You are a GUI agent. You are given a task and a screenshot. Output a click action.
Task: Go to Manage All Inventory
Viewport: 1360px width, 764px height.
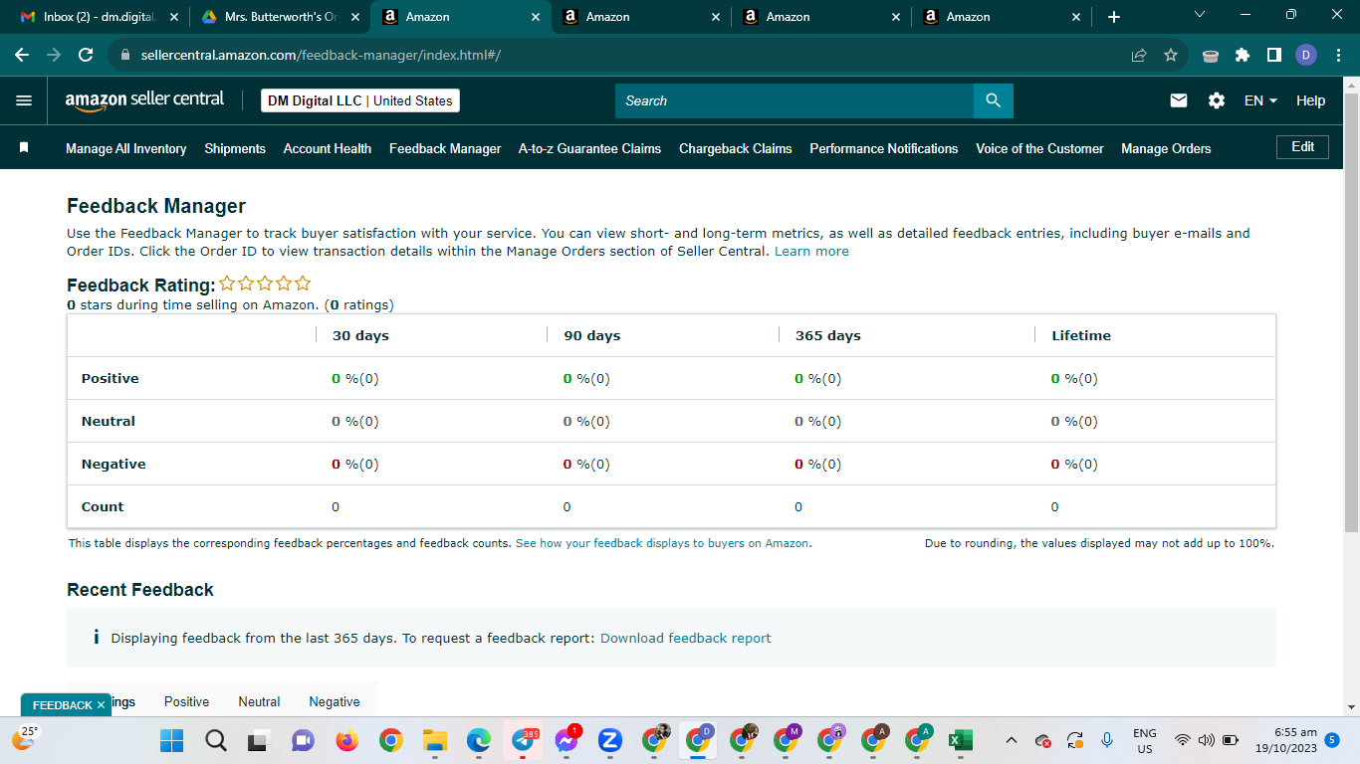coord(125,148)
